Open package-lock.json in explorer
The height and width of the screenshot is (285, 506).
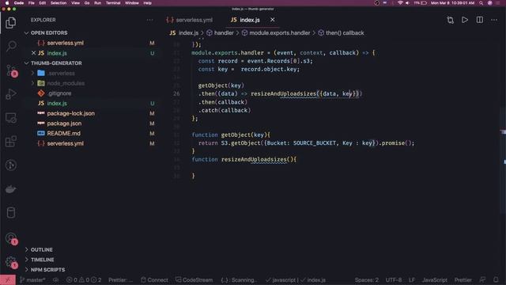(x=71, y=113)
